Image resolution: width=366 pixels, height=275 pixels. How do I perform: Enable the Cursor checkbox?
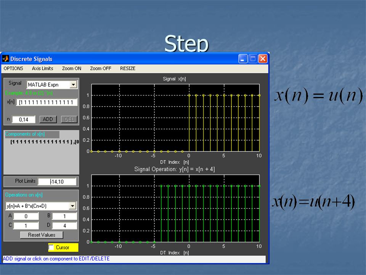coord(51,247)
